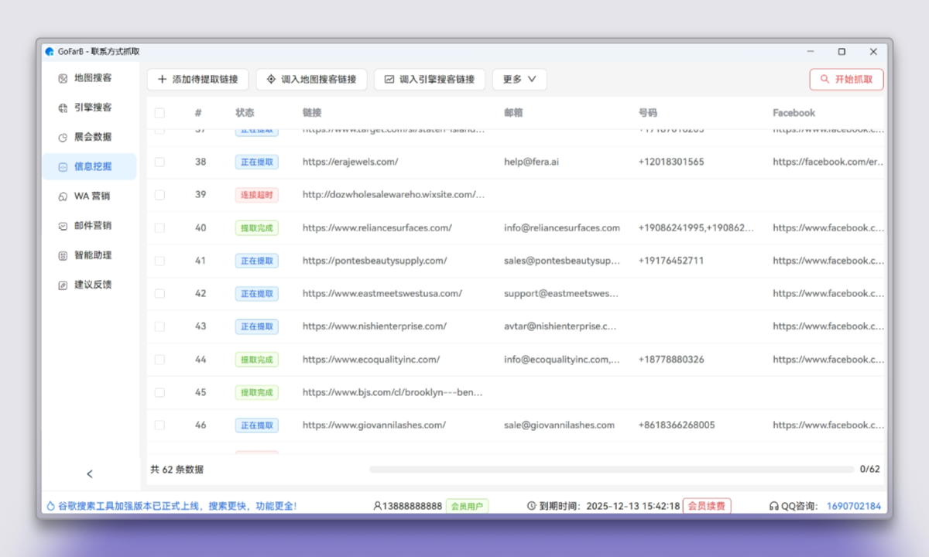Click the phone number +19176452711
Image resolution: width=929 pixels, height=557 pixels.
pos(671,261)
